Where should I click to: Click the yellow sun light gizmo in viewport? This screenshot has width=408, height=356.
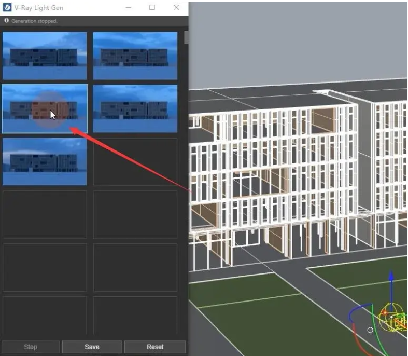[392, 318]
